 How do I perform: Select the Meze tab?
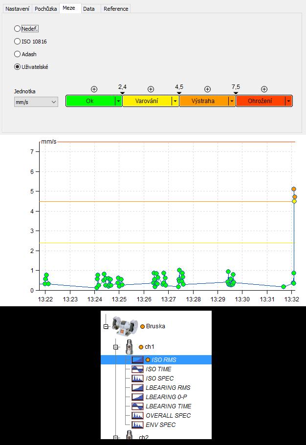[69, 8]
